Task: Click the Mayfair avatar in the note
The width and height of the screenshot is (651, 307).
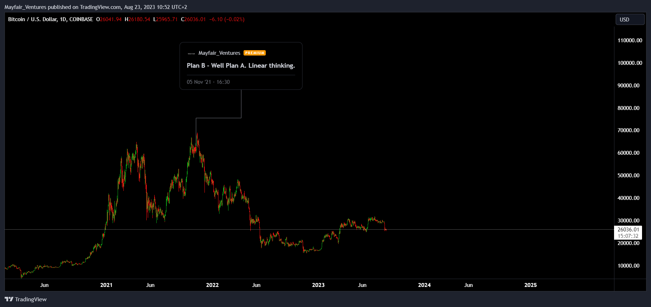Action: click(191, 53)
